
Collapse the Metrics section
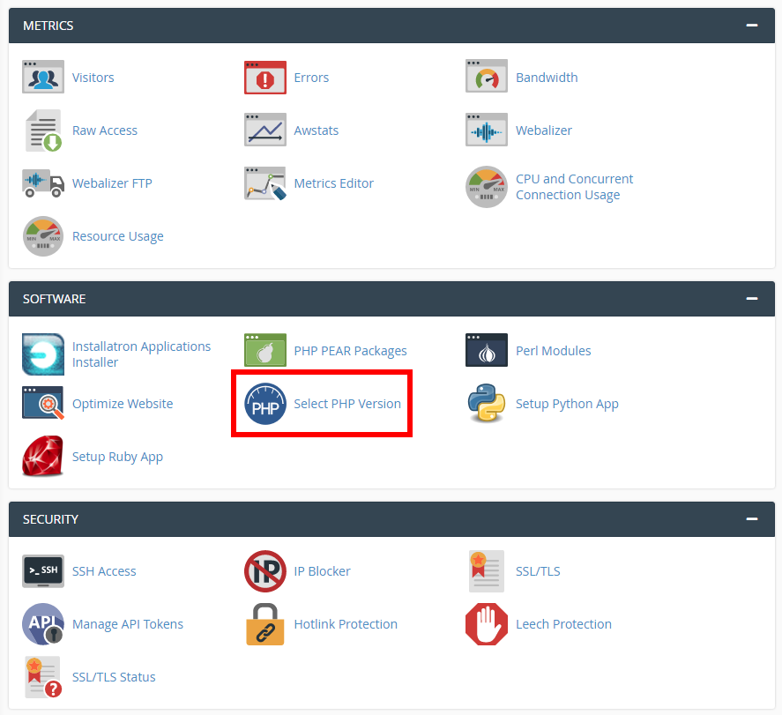tap(751, 26)
